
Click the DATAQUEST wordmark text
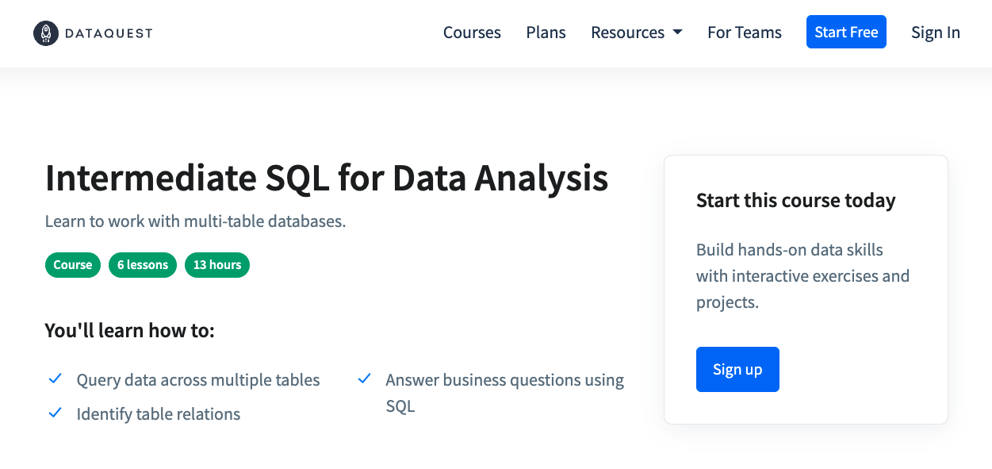point(110,33)
